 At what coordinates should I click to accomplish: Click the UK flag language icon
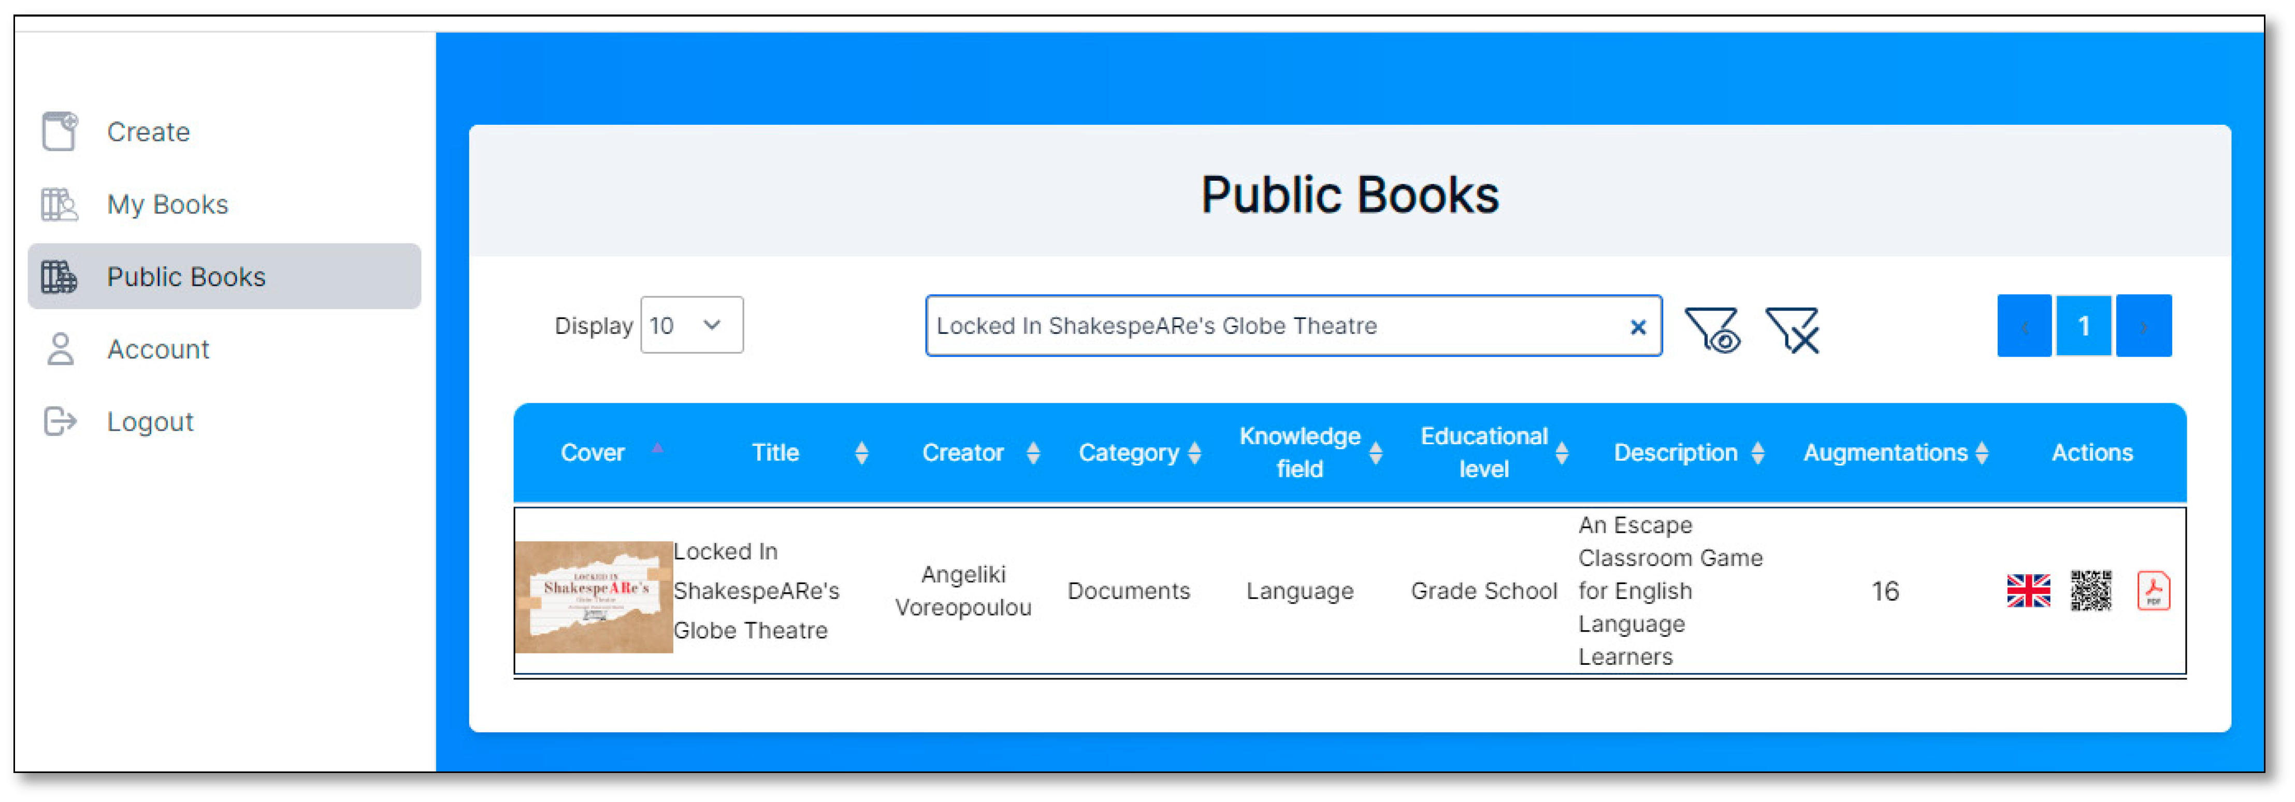pyautogui.click(x=2028, y=591)
